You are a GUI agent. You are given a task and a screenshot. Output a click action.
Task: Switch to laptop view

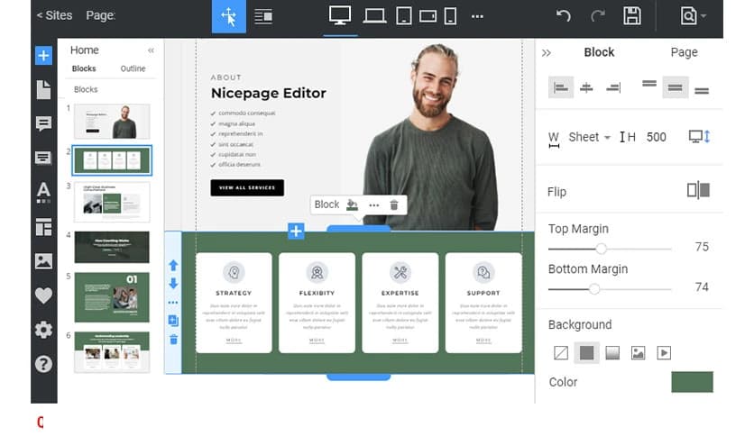[x=374, y=16]
